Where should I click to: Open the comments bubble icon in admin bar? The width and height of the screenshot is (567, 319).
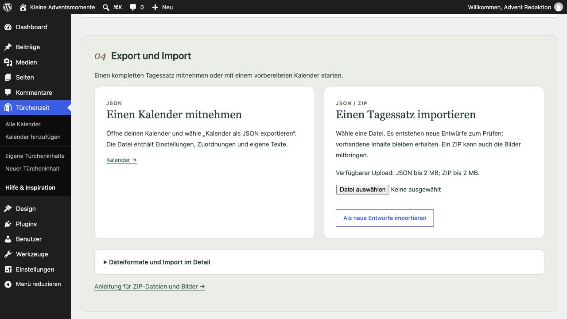point(133,7)
